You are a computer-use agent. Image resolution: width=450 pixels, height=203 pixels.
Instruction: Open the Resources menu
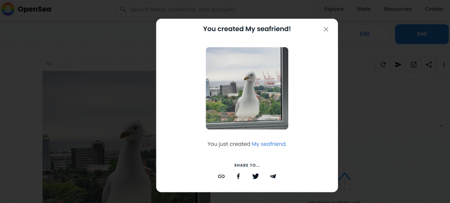tap(398, 9)
